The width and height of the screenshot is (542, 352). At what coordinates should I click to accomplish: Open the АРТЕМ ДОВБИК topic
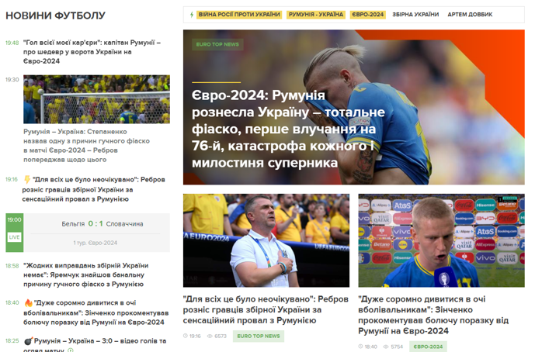[x=470, y=15]
